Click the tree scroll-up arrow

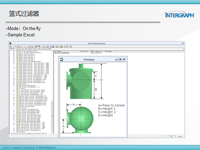(52, 51)
